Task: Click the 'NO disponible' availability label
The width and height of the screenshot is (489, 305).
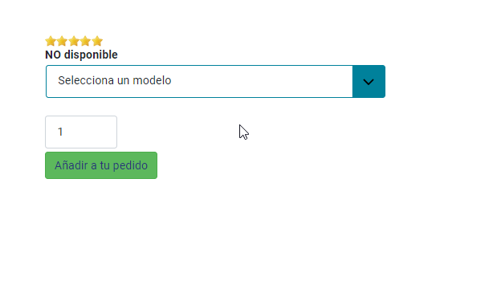Action: click(81, 55)
